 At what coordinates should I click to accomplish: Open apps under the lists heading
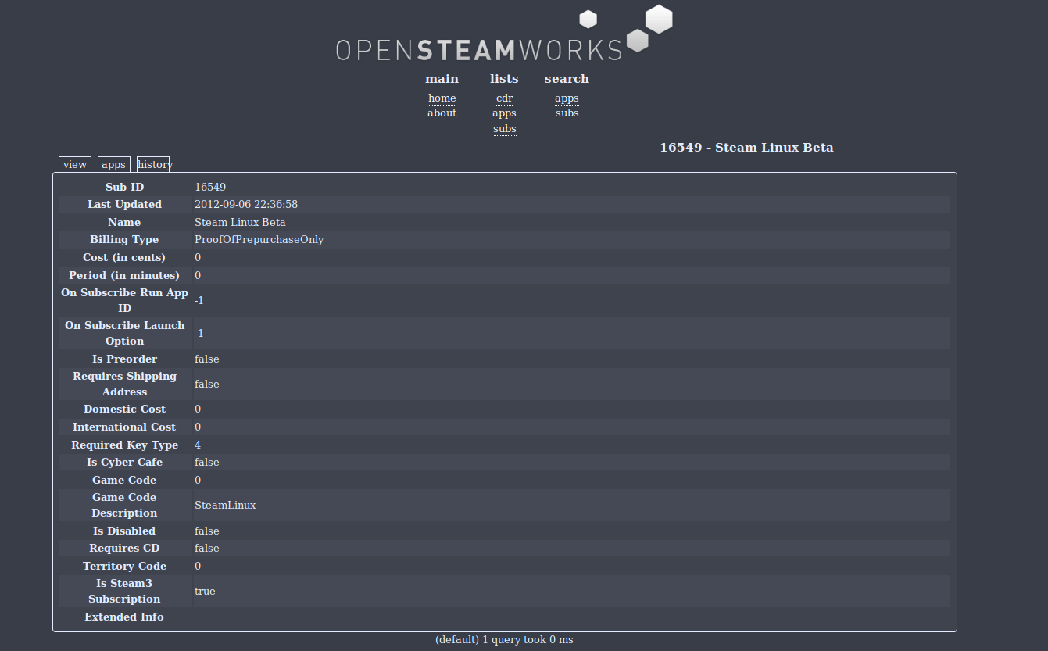pyautogui.click(x=504, y=113)
